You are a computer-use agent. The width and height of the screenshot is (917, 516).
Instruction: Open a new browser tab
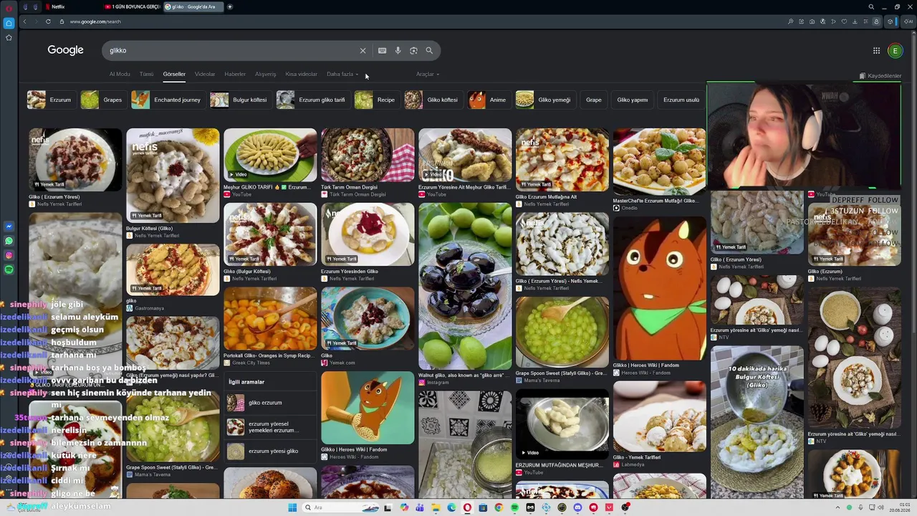[x=230, y=6]
